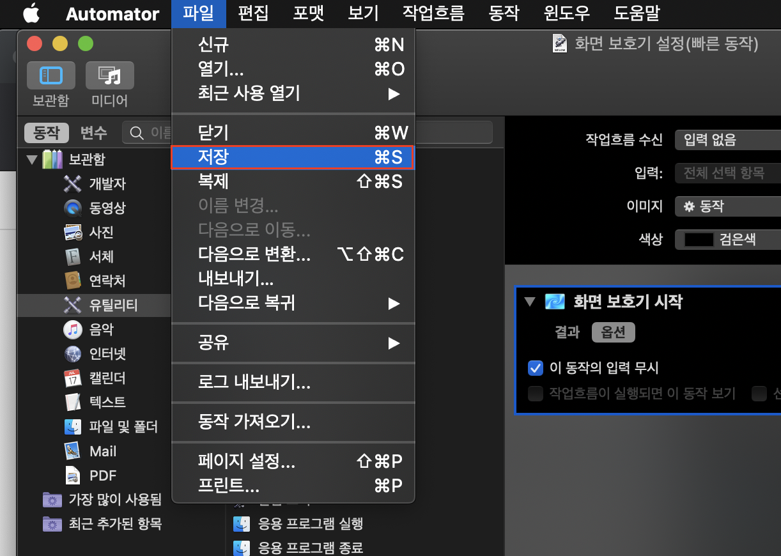Toggle 이 동작의 입력 무시 checkbox
Image resolution: width=781 pixels, height=556 pixels.
tap(536, 368)
